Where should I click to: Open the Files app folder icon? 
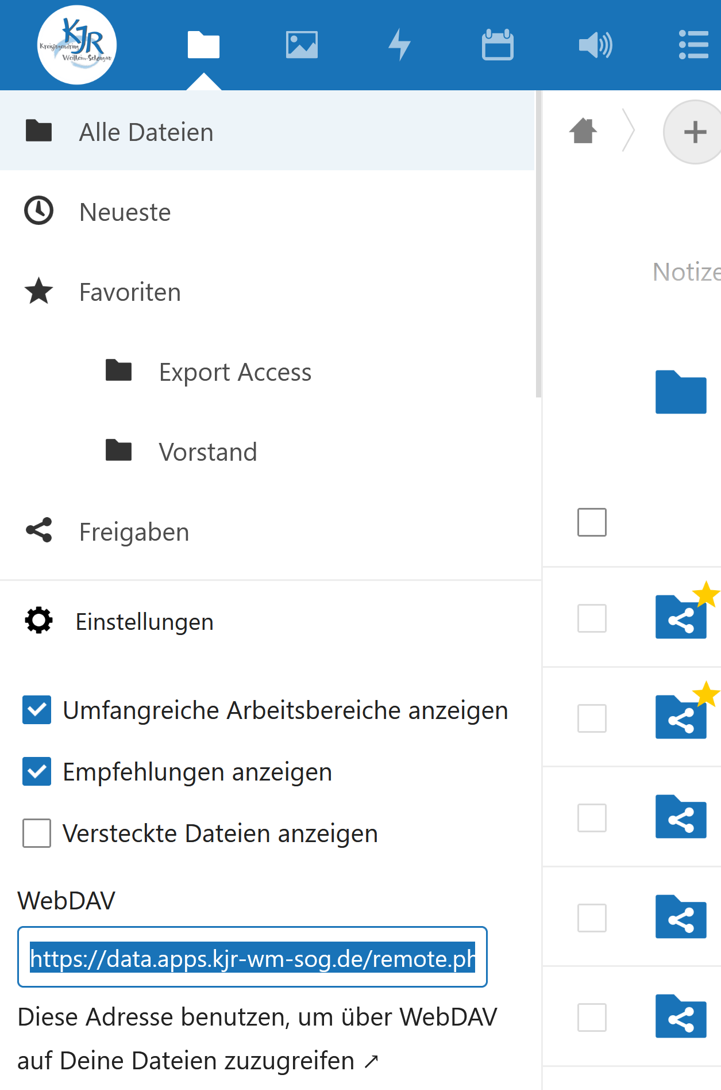pos(203,45)
